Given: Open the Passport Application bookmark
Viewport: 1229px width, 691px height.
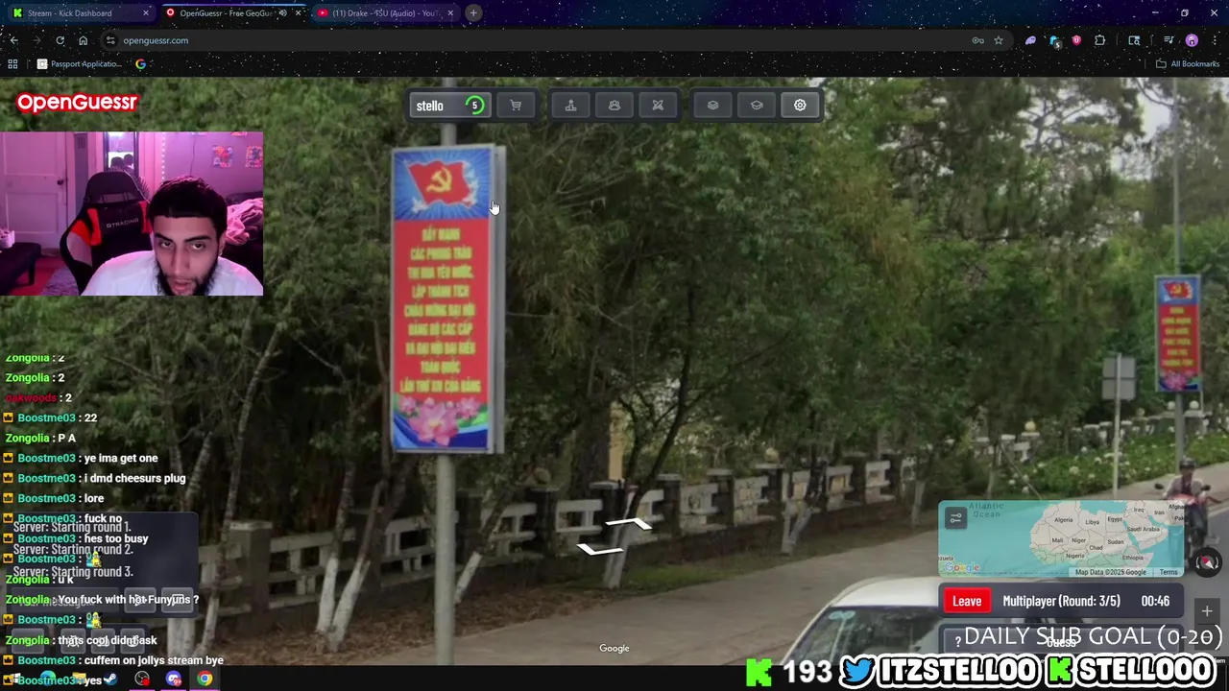Looking at the screenshot, I should [x=79, y=64].
